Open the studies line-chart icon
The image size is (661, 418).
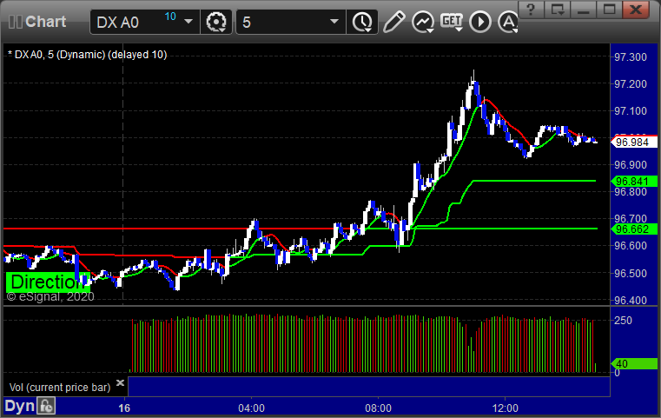423,22
